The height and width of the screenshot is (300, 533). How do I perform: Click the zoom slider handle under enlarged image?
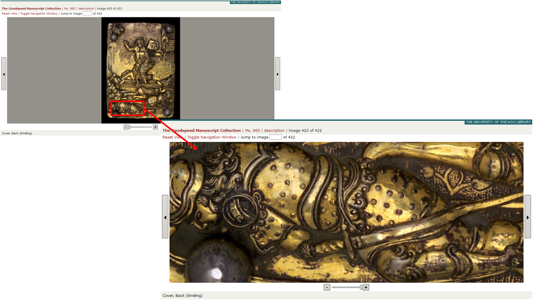click(x=361, y=287)
